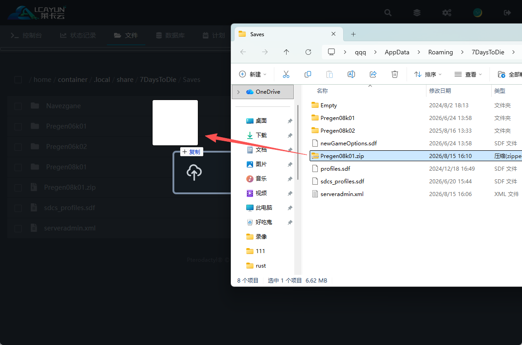This screenshot has width=522, height=345.
Task: Open the server layers icon in the header
Action: pyautogui.click(x=417, y=13)
